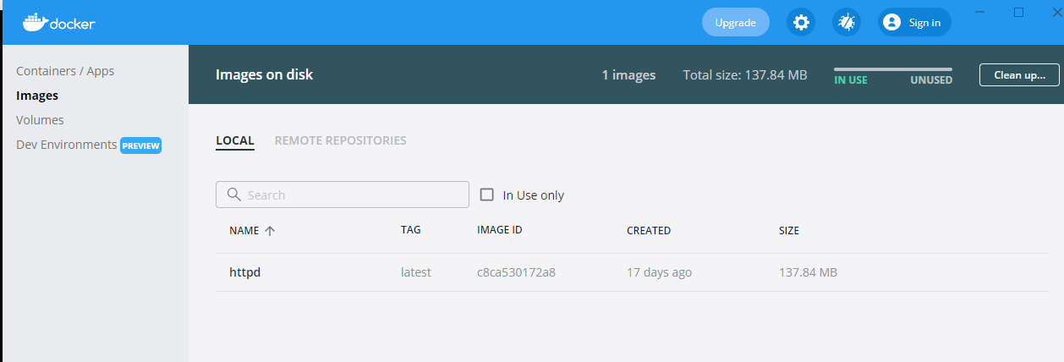Click the IN USE legend label
1064x362 pixels.
pos(851,80)
